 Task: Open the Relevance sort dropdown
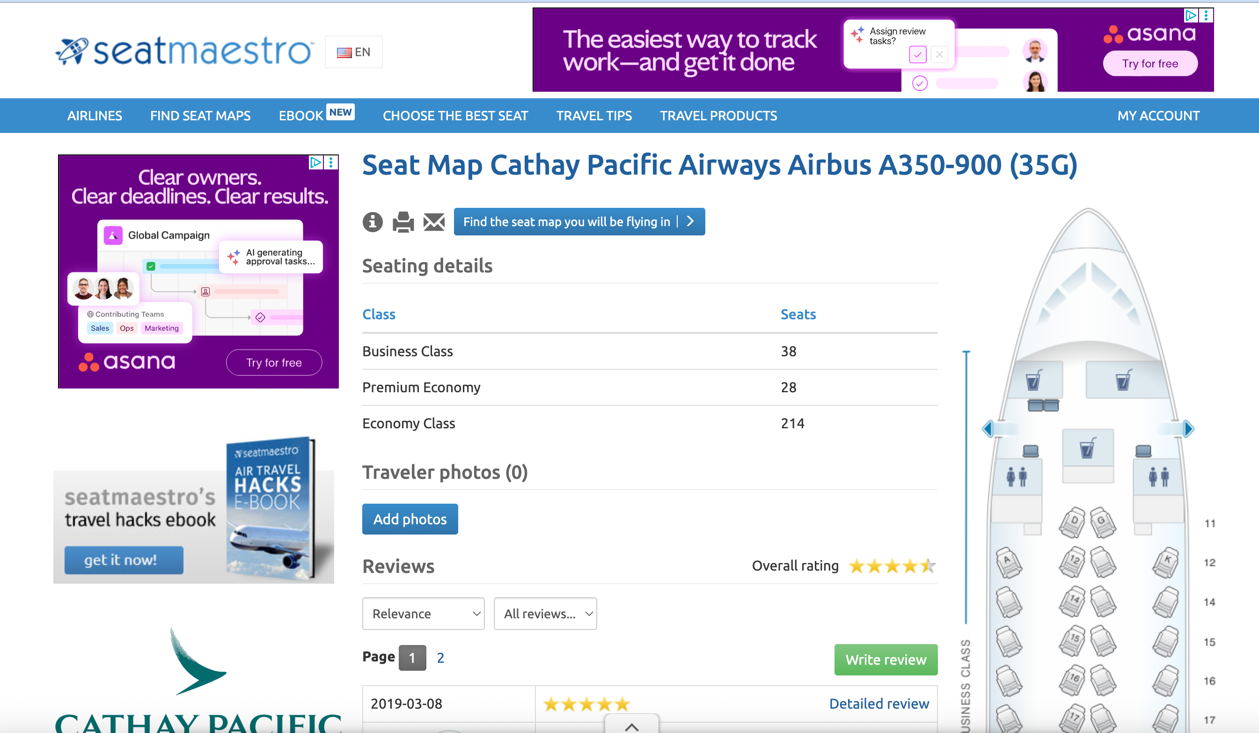click(x=423, y=613)
